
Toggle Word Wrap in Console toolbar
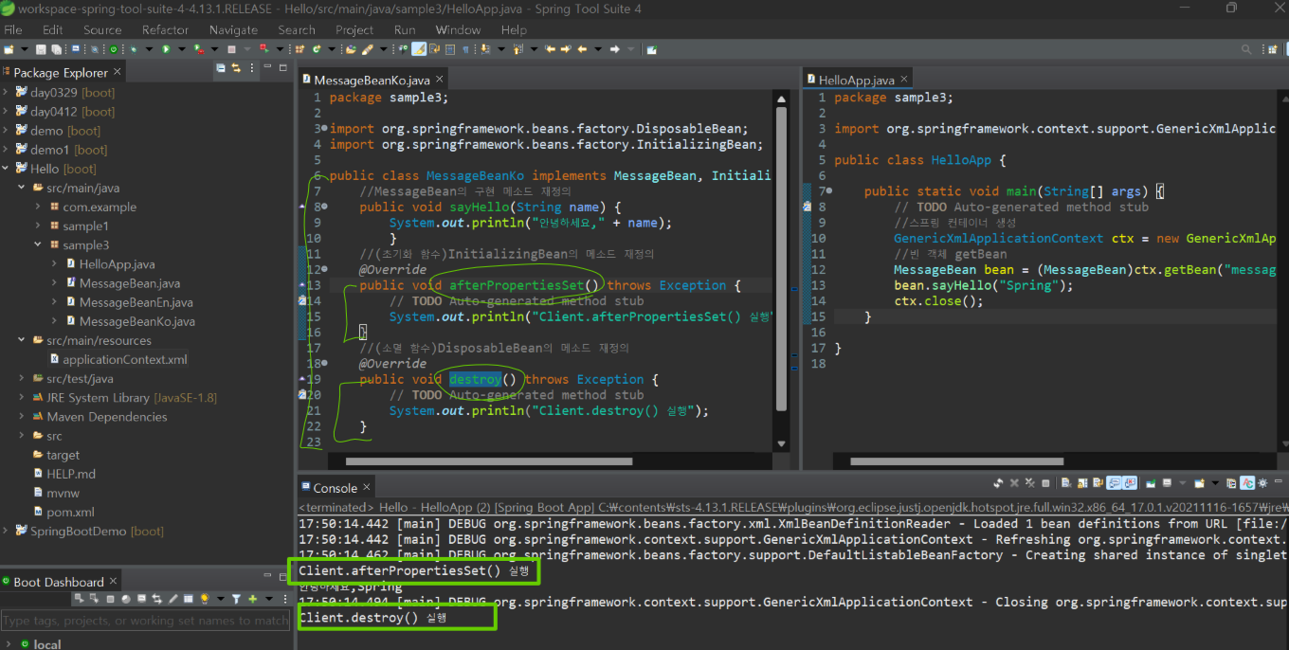click(1098, 483)
